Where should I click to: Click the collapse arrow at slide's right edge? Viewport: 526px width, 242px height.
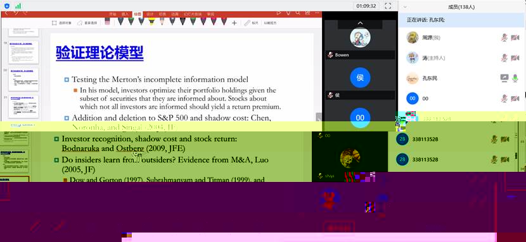318,117
